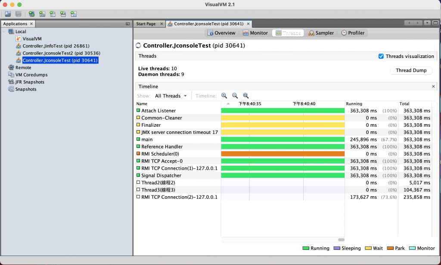Select the Snapshots node
Image resolution: width=441 pixels, height=265 pixels.
(x=22, y=89)
